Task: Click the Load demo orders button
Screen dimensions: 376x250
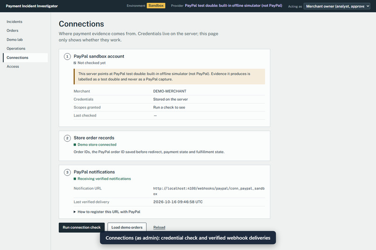Action: pos(127,227)
